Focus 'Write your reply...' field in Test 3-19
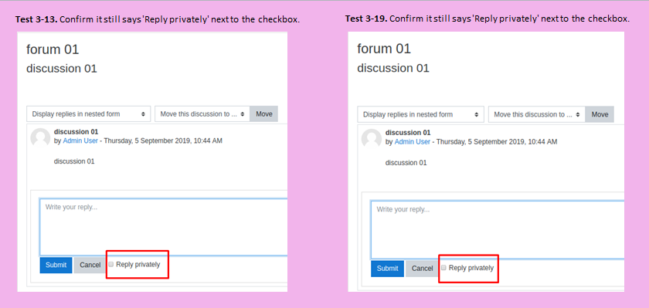 [x=498, y=230]
